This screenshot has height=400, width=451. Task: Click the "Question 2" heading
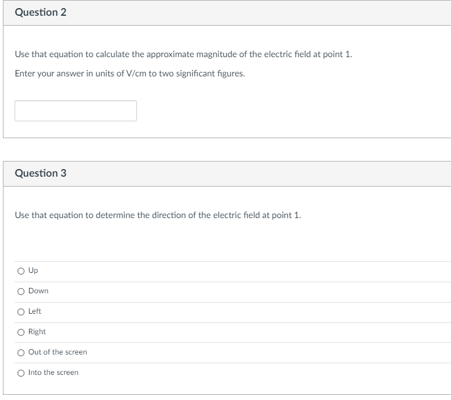point(41,12)
